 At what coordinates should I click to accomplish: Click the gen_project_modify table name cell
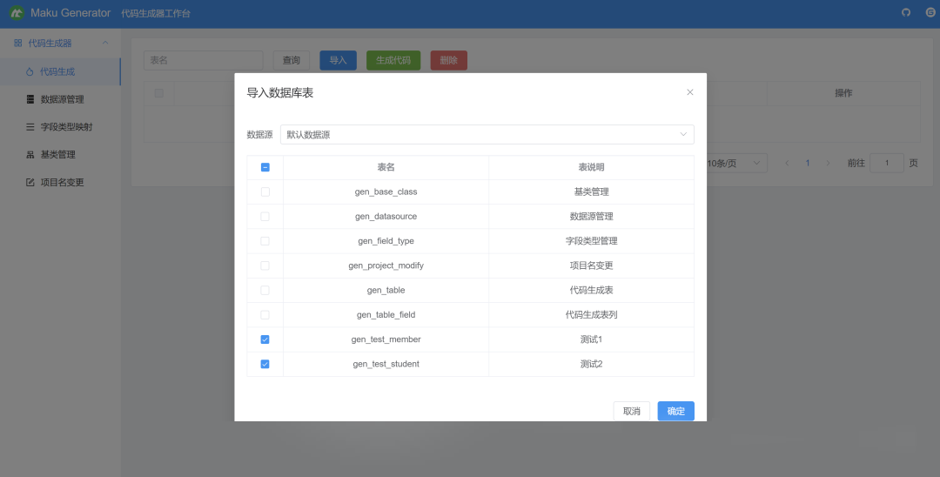click(386, 265)
